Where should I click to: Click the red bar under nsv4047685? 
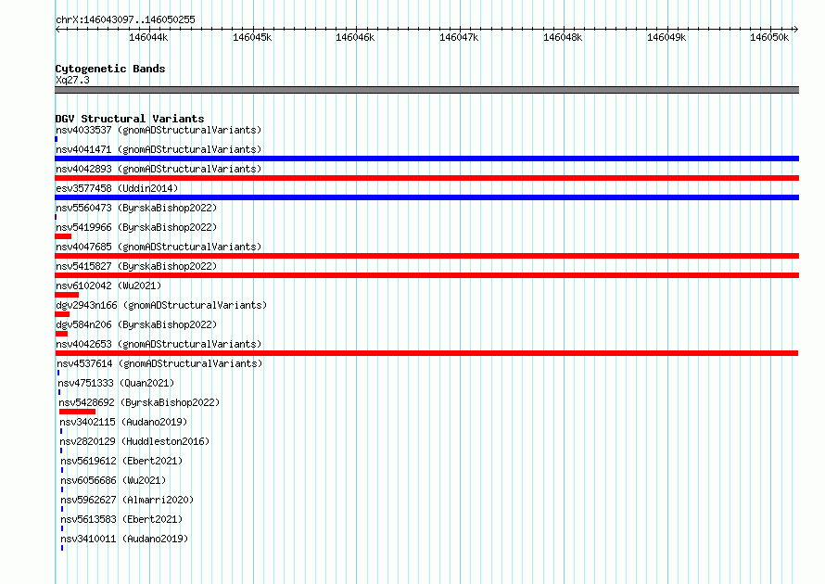click(x=426, y=256)
